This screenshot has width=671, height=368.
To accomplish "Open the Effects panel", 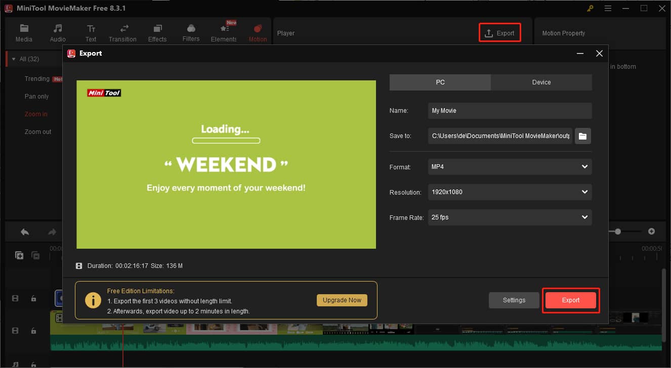I will [157, 32].
